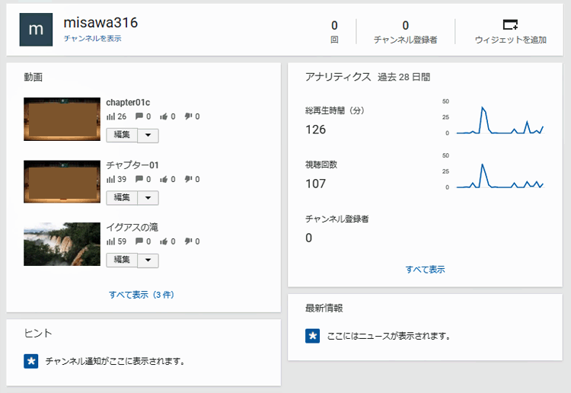Image resolution: width=571 pixels, height=393 pixels.
Task: Open the イグアスの滝 waterfall thumbnail
Action: pyautogui.click(x=62, y=244)
